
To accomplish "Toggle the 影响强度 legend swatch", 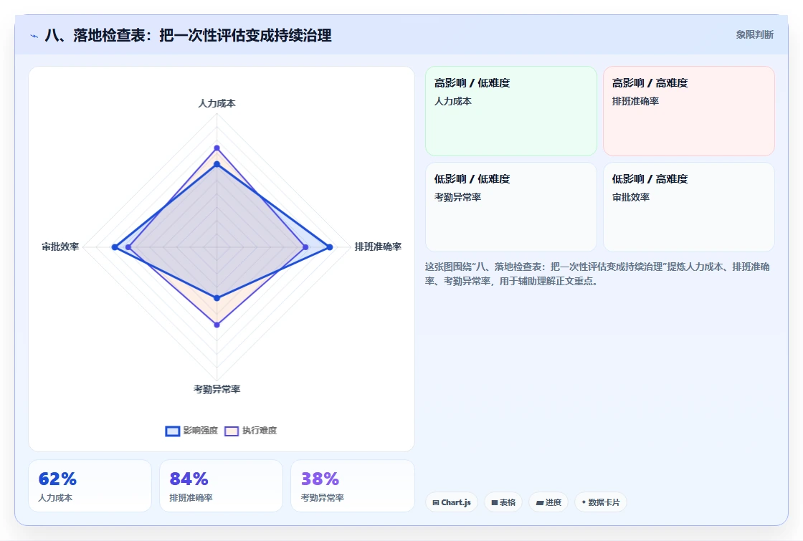I will tap(173, 431).
